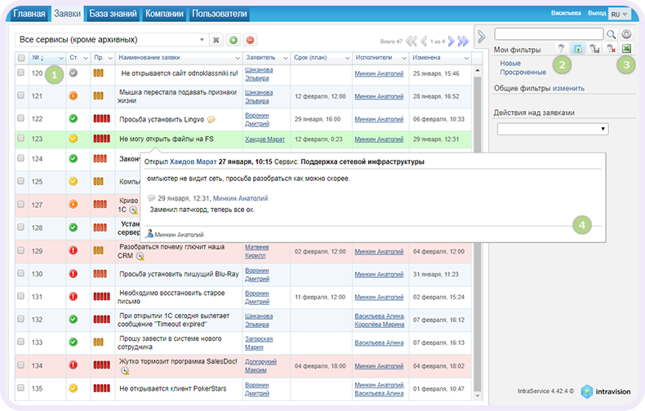Click the green add service filter icon
The height and width of the screenshot is (411, 645).
point(234,40)
